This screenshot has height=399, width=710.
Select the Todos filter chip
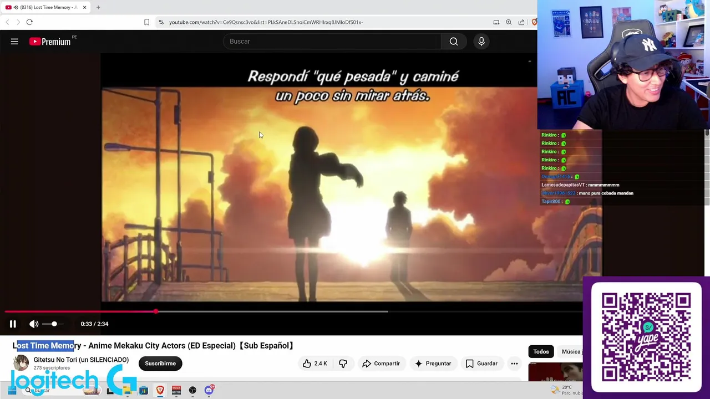[x=541, y=351]
